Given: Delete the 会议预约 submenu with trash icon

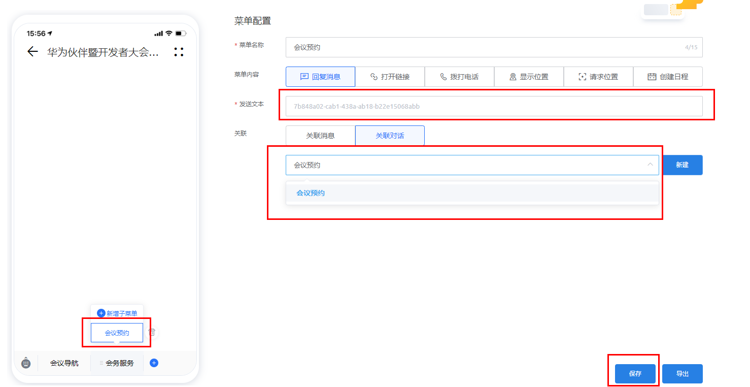Looking at the screenshot, I should pos(152,332).
